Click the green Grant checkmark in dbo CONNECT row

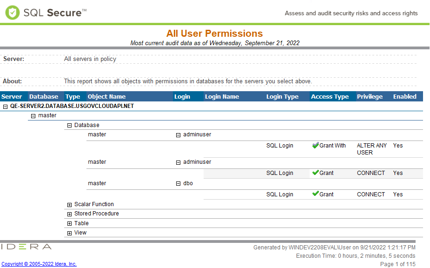(315, 194)
